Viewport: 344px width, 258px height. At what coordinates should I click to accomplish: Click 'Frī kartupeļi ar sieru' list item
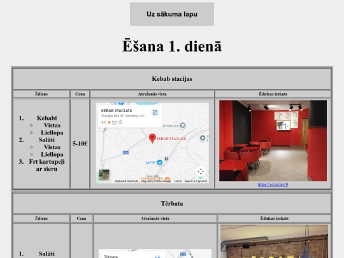[47, 165]
